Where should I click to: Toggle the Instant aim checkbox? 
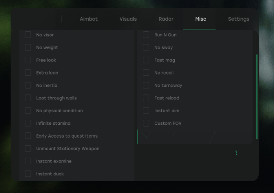146,110
